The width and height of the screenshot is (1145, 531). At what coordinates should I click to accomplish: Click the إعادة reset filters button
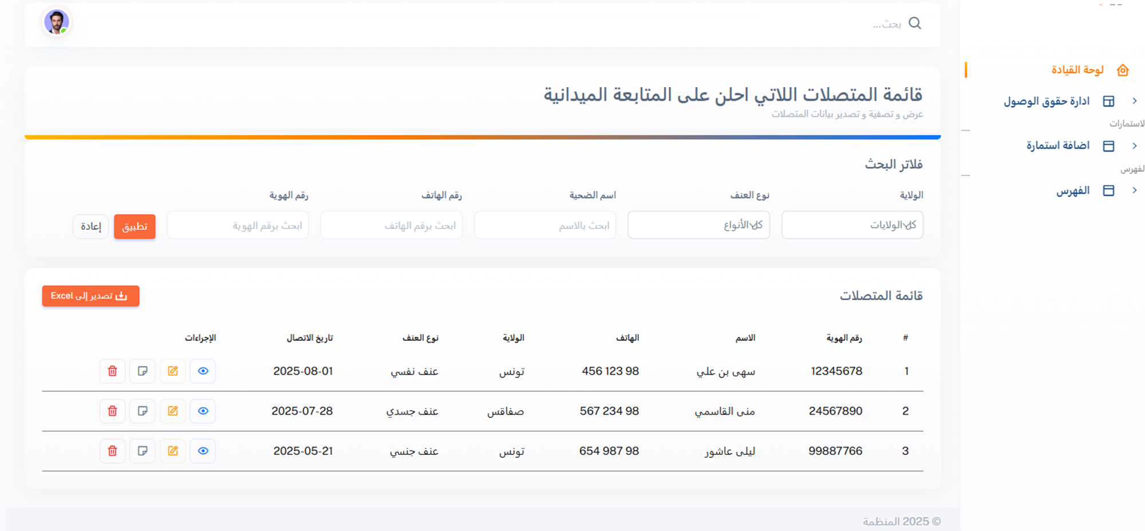click(x=90, y=227)
